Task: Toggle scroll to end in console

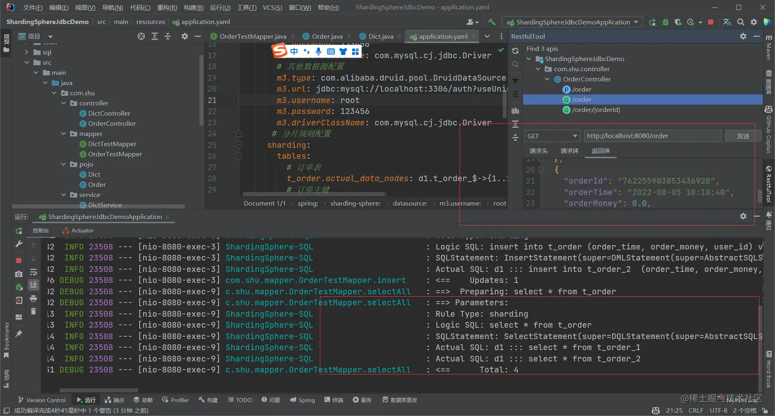Action: pos(33,285)
